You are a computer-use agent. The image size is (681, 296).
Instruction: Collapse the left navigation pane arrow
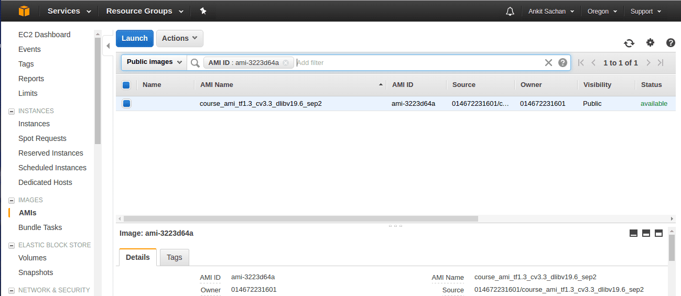pyautogui.click(x=108, y=46)
